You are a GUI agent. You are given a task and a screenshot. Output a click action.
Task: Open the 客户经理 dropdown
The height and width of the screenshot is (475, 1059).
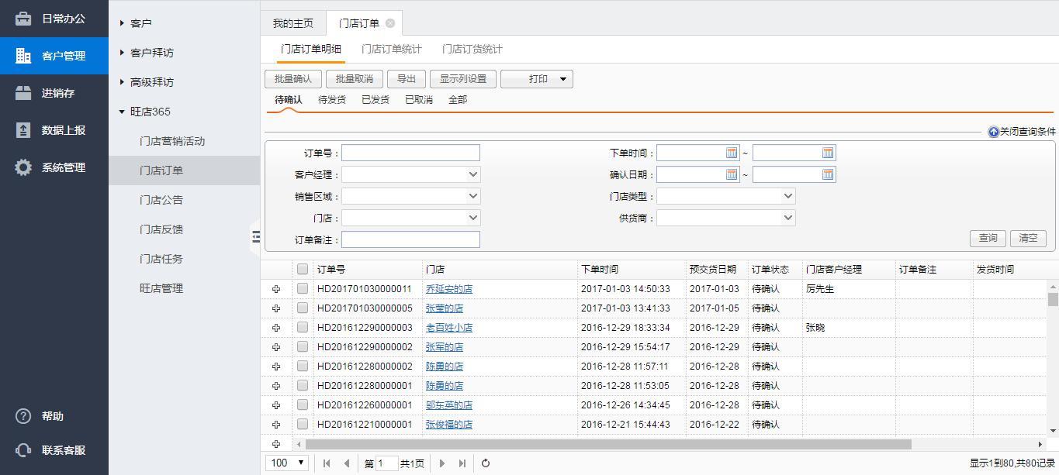coord(472,174)
